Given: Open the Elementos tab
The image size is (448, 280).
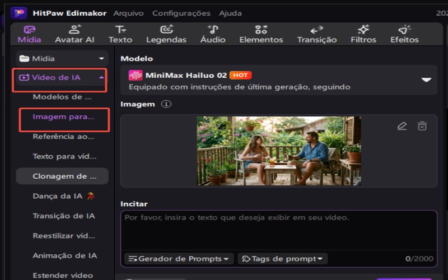Looking at the screenshot, I should (x=261, y=34).
